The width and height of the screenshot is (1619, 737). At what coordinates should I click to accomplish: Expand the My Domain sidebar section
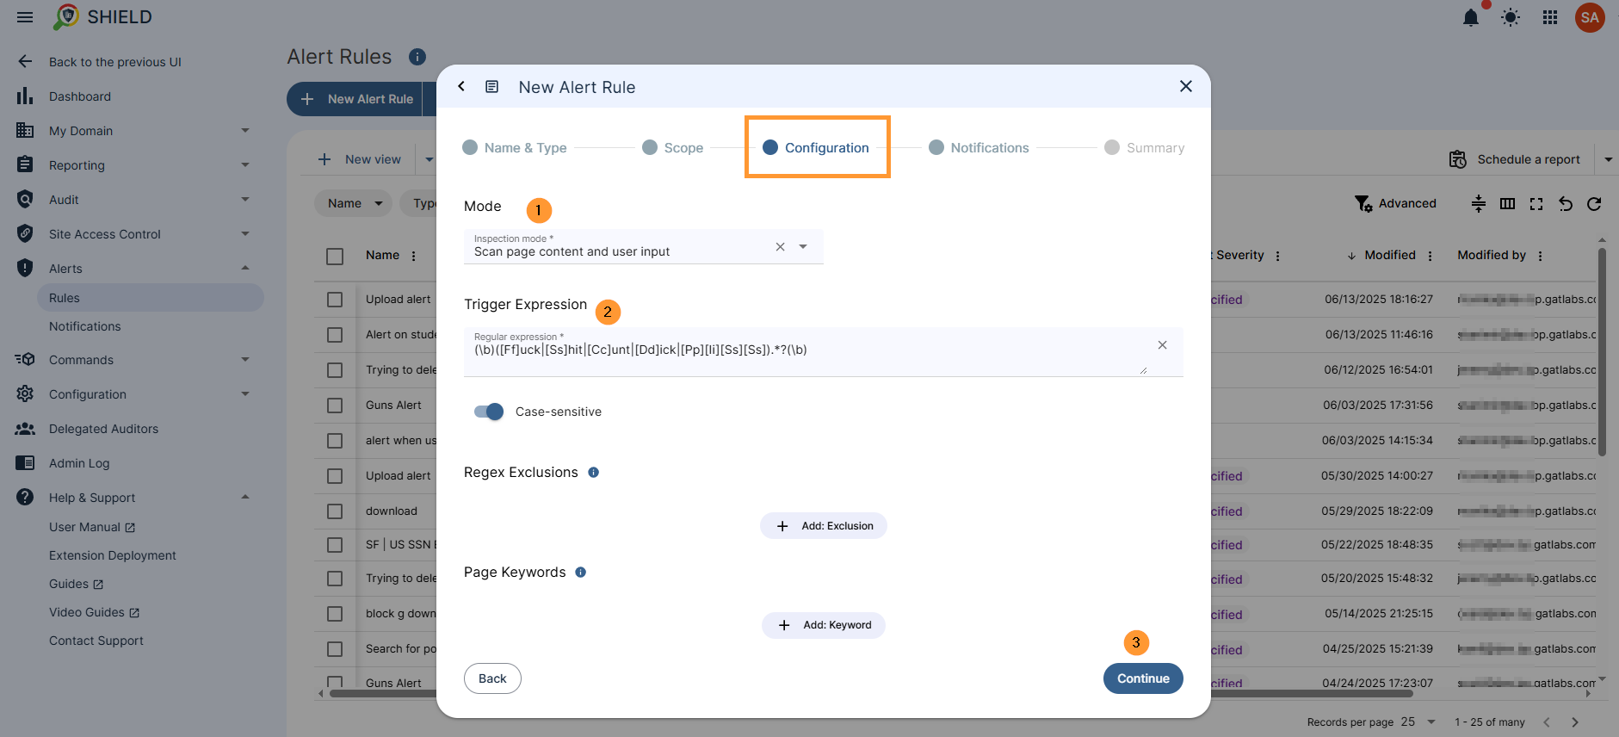[x=245, y=131]
